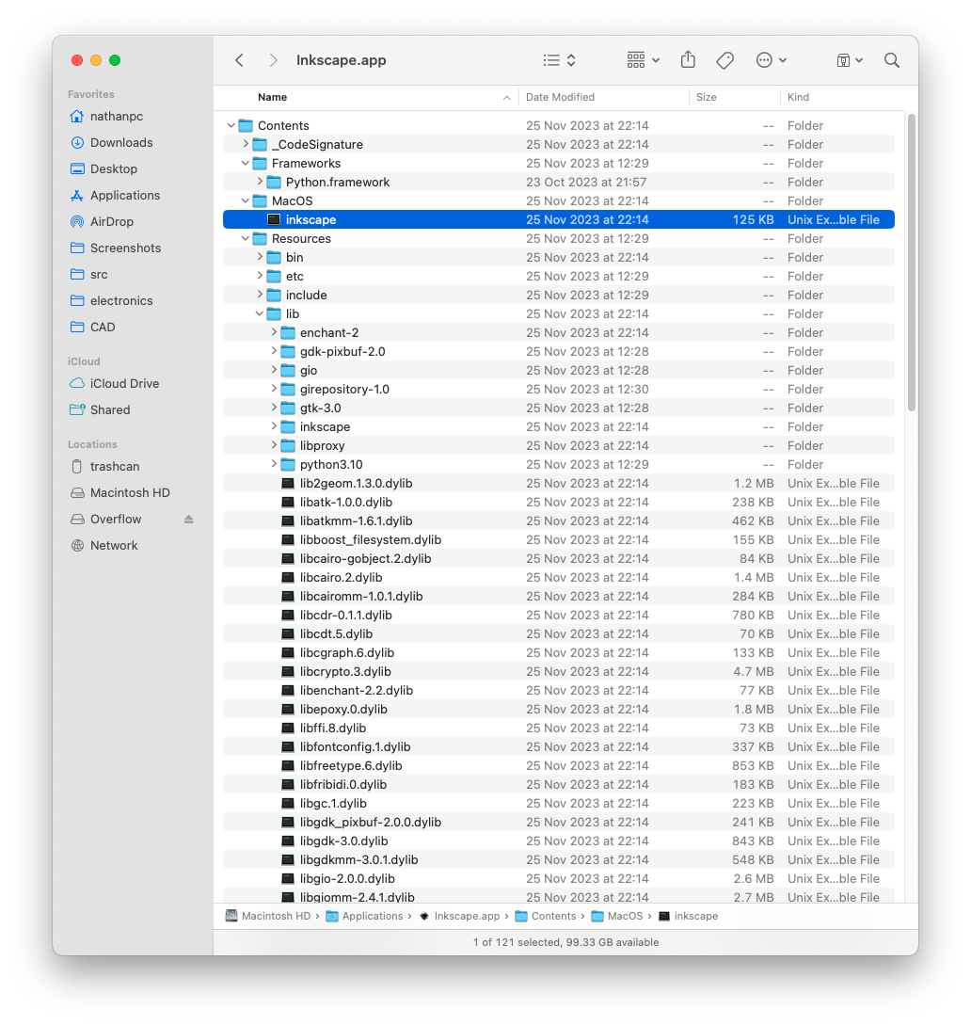Select iCloud Drive in sidebar
This screenshot has height=1025, width=971.
tap(124, 384)
